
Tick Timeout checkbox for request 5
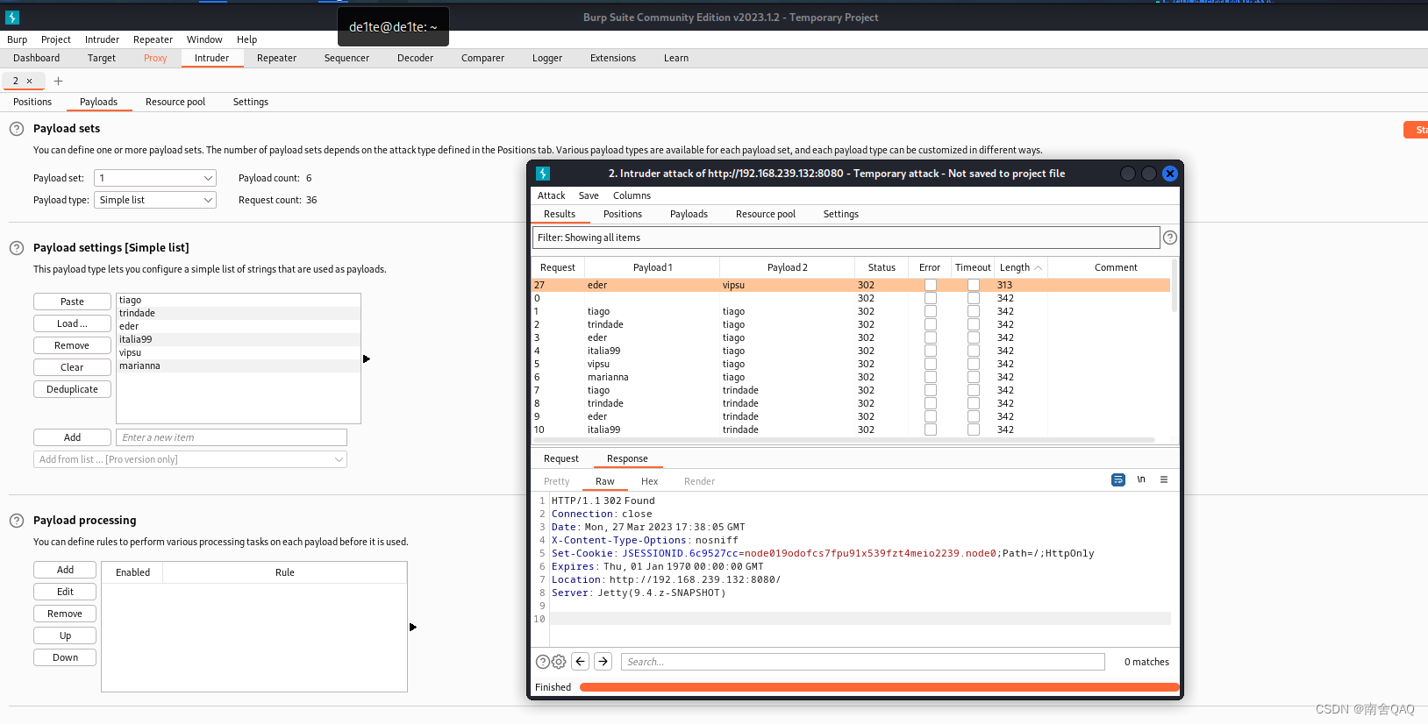(x=974, y=364)
